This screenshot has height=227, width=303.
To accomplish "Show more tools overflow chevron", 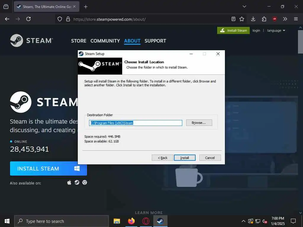I will [285, 19].
